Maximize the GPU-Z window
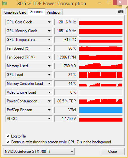Image resolution: width=128 pixels, height=158 pixels. (x=108, y=2)
